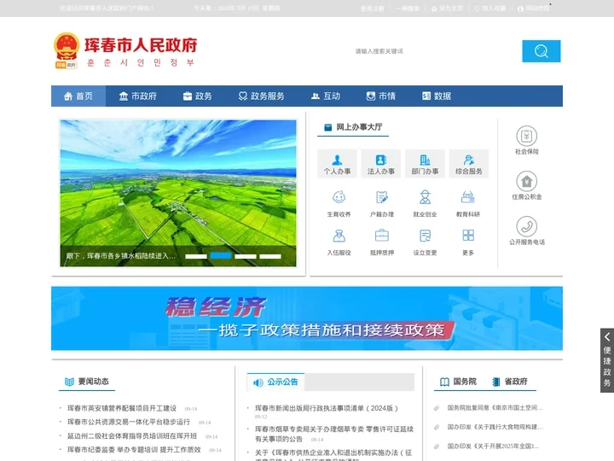Open the 网上办事大厅 section heading

pos(353,127)
